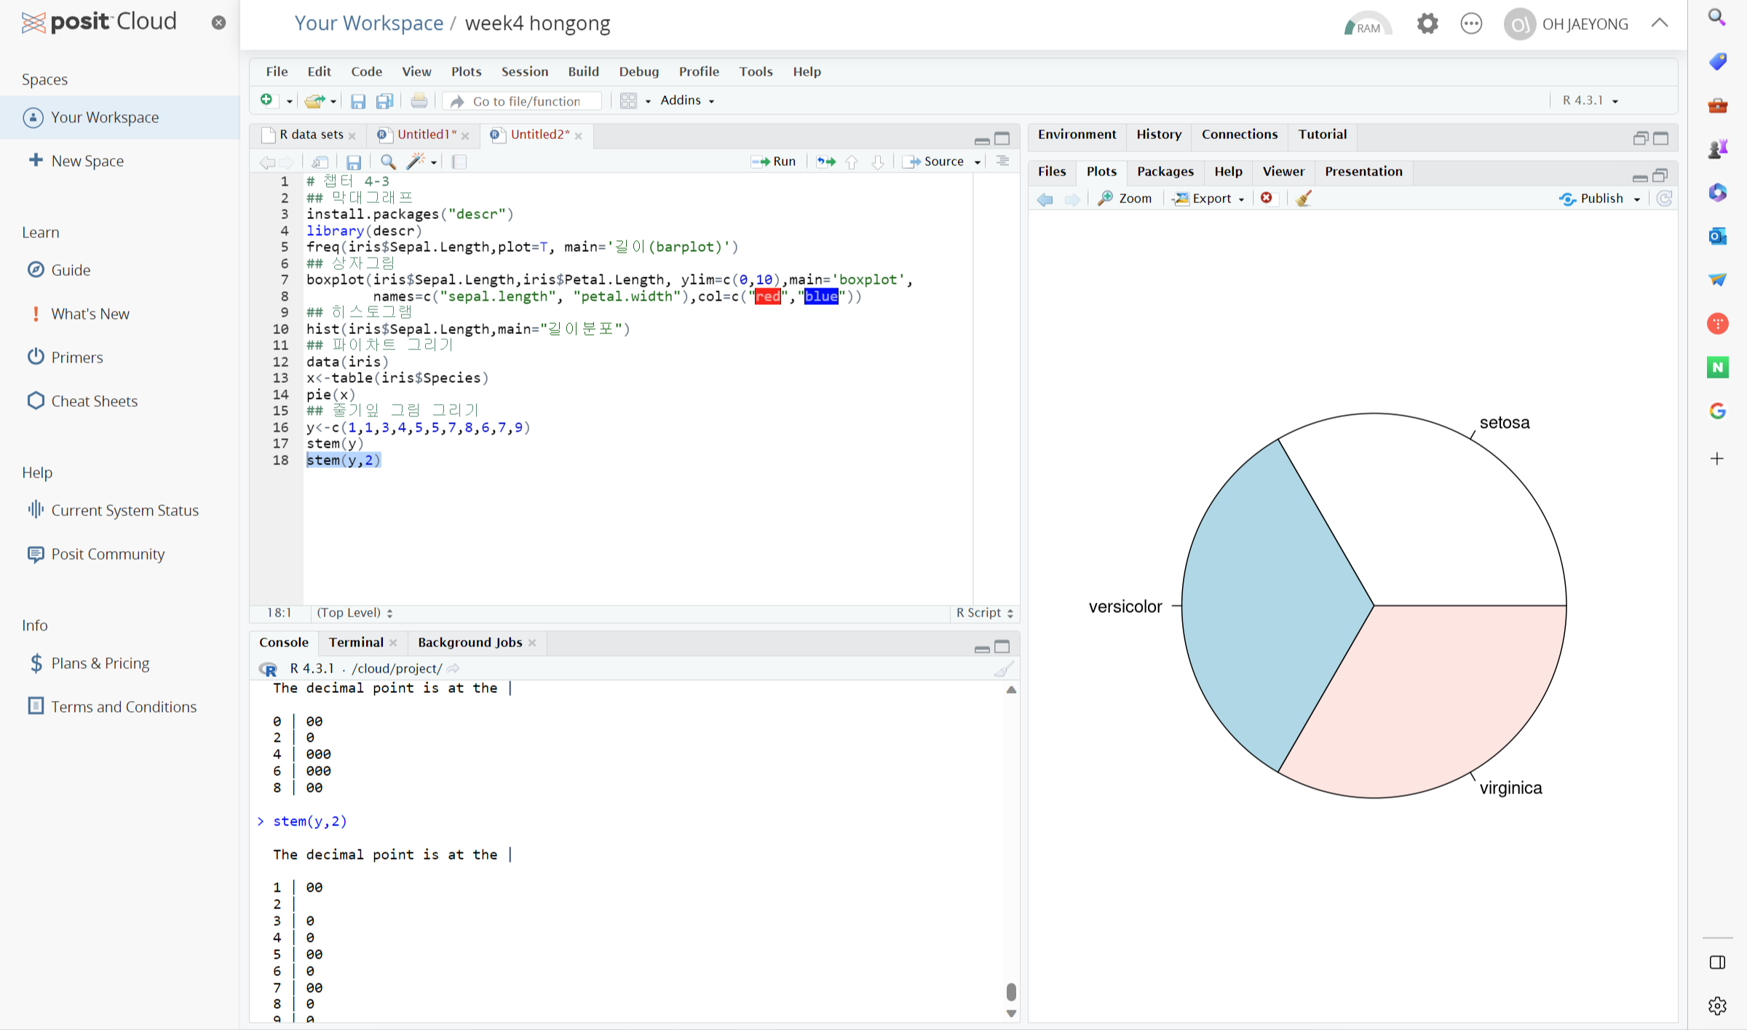Open the Addins dropdown

[x=686, y=100]
